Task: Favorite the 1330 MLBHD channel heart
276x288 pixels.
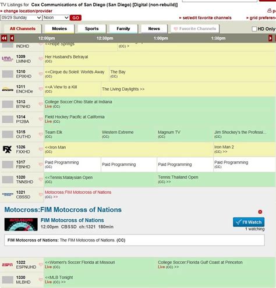Action: (x=41, y=279)
